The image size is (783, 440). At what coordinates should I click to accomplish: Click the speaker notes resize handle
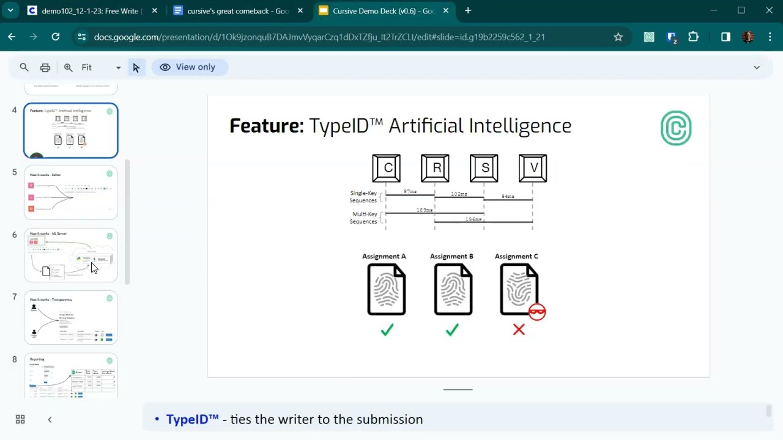coord(458,389)
